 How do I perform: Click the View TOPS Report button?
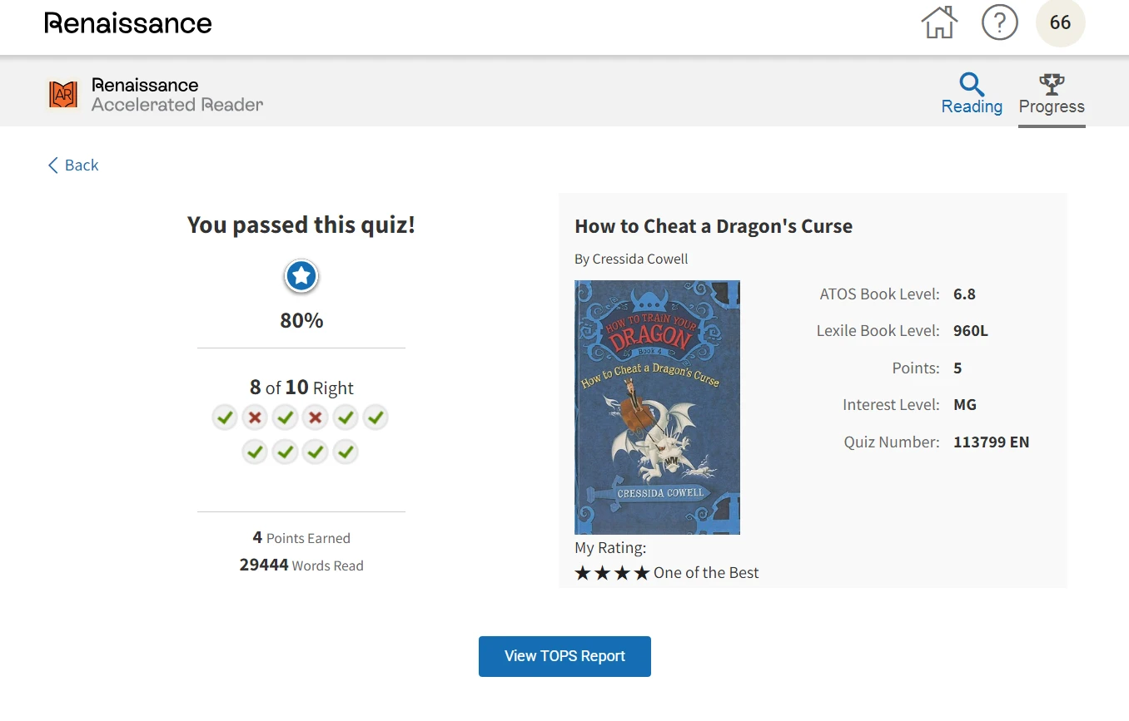point(564,656)
